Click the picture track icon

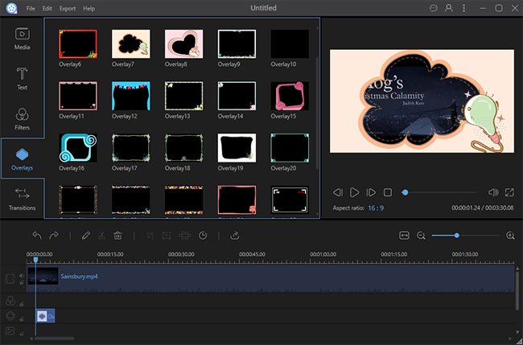pyautogui.click(x=10, y=331)
